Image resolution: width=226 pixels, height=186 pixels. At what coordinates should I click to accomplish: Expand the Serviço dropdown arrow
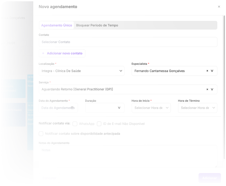[212, 90]
